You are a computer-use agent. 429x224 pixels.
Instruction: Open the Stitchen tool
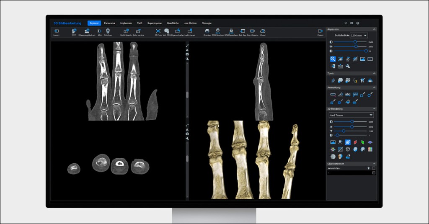click(x=108, y=31)
